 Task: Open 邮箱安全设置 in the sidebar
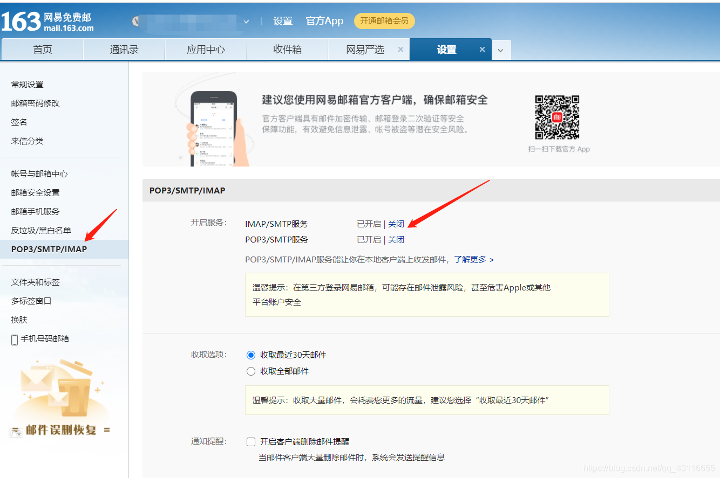click(36, 192)
